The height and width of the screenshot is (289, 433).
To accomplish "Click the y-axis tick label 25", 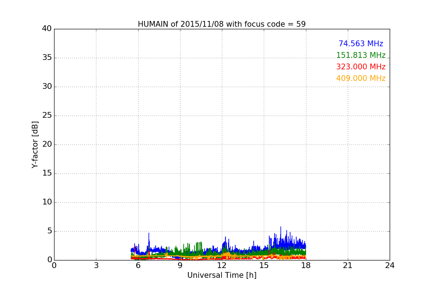I will tap(47, 116).
